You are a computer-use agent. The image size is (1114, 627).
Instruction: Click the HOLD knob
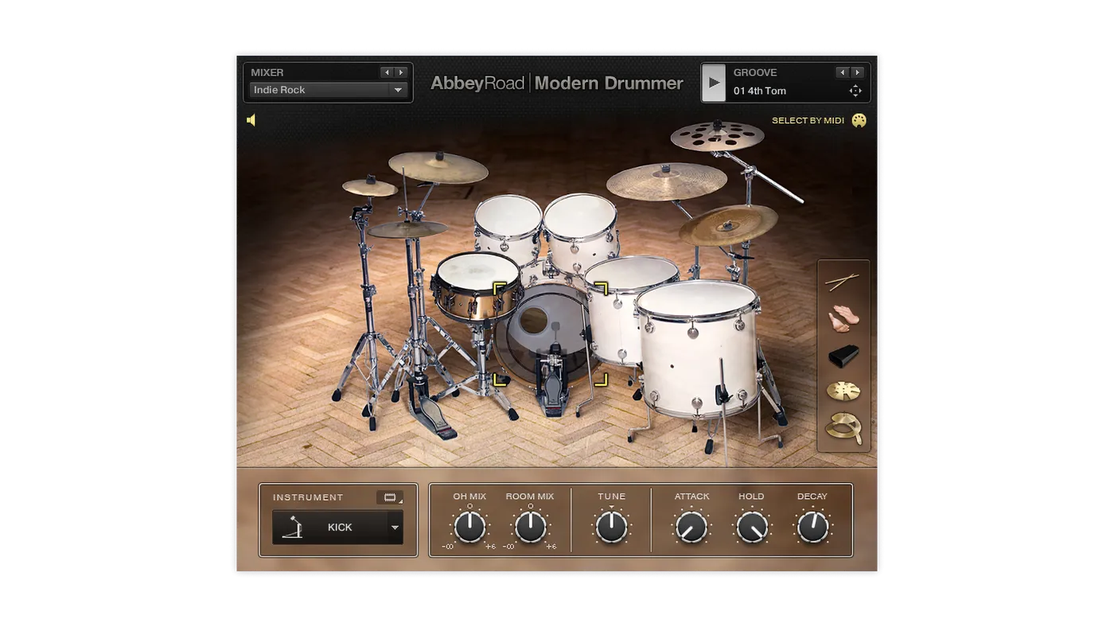coord(752,527)
